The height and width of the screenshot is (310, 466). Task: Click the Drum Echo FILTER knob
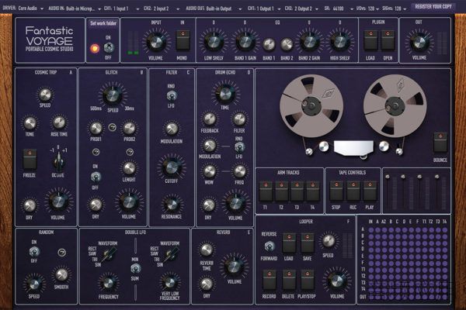(239, 119)
